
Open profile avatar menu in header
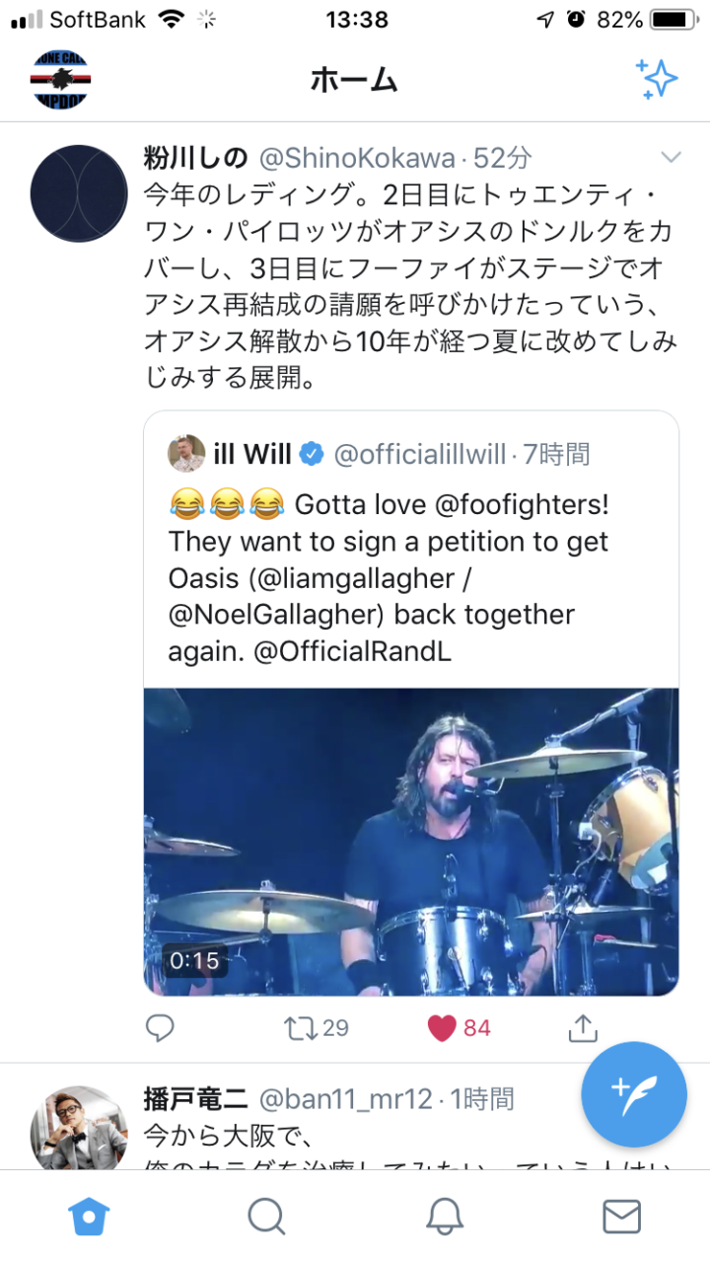61,79
